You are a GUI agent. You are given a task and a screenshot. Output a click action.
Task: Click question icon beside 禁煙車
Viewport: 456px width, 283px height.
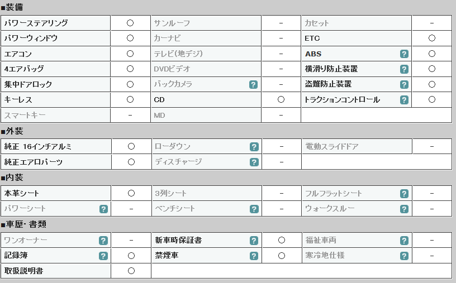pos(254,256)
